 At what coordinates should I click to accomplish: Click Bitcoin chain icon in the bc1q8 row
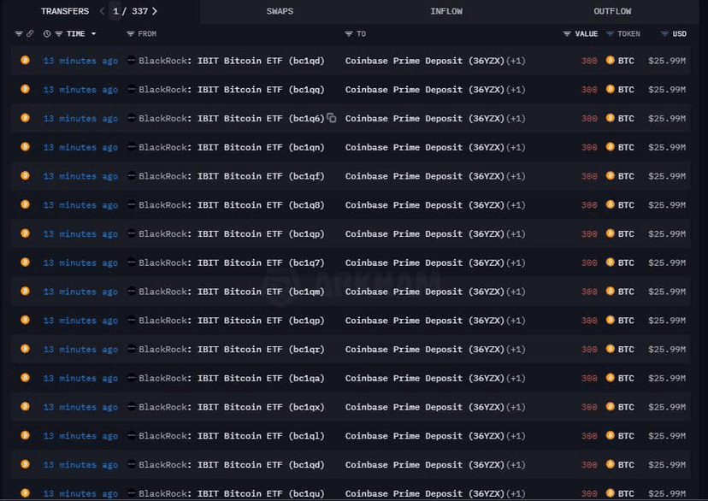click(x=26, y=204)
